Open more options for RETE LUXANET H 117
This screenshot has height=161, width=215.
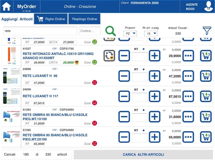coord(188,96)
